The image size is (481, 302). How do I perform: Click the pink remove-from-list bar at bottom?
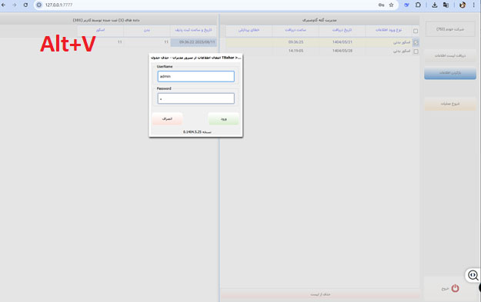pos(320,294)
